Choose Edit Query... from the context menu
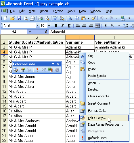This screenshot has height=143, width=134. click(104, 118)
